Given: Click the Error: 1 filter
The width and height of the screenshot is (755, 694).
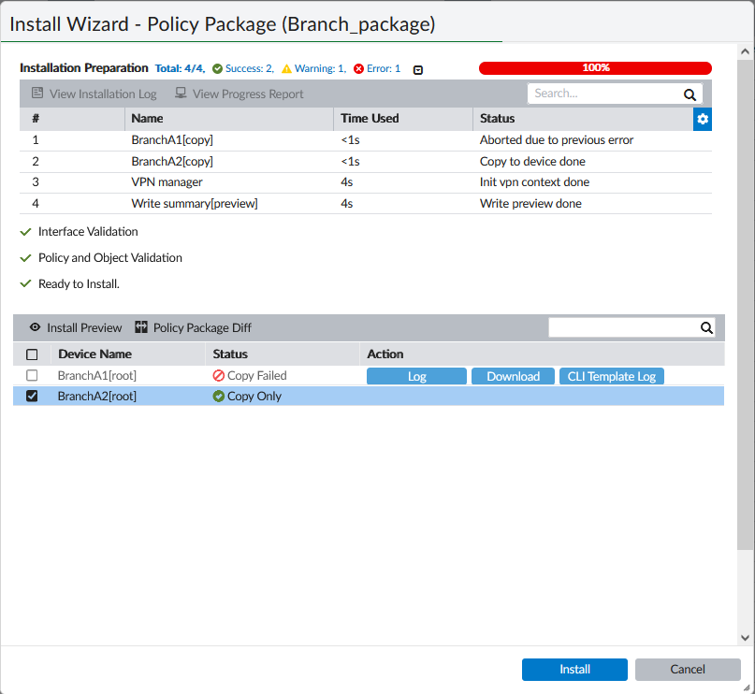Looking at the screenshot, I should pyautogui.click(x=377, y=68).
